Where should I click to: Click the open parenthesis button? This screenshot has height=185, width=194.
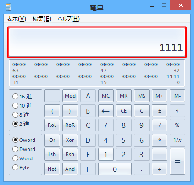(x=52, y=111)
